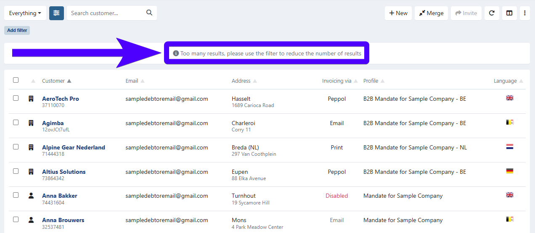
Task: Focus the Search customer input field
Action: (107, 13)
